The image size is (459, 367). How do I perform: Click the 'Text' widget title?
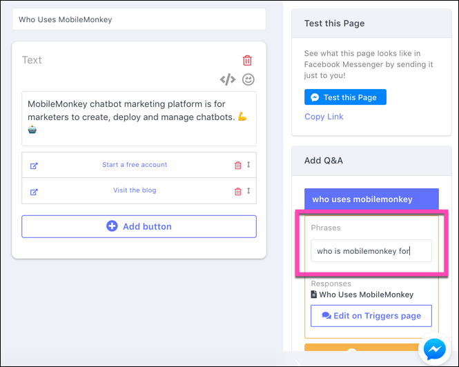point(32,60)
